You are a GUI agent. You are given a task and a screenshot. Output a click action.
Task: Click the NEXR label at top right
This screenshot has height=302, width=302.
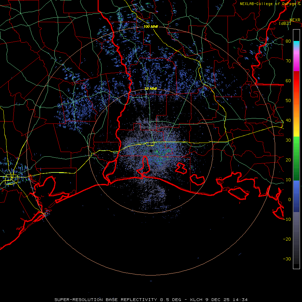[295, 20]
